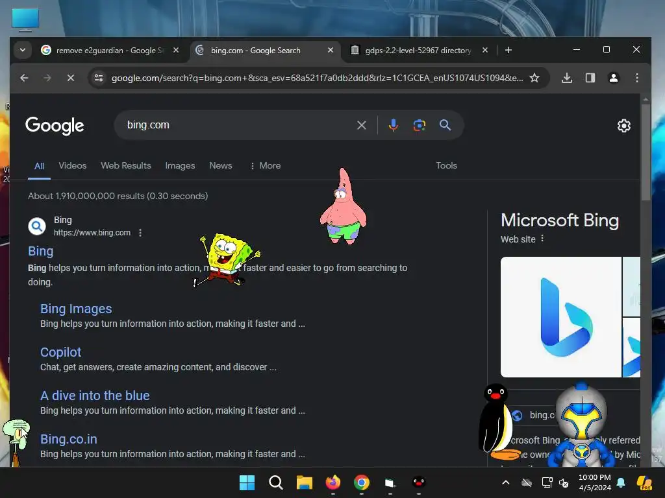Open muted volume tray icon
The width and height of the screenshot is (665, 498).
(564, 482)
